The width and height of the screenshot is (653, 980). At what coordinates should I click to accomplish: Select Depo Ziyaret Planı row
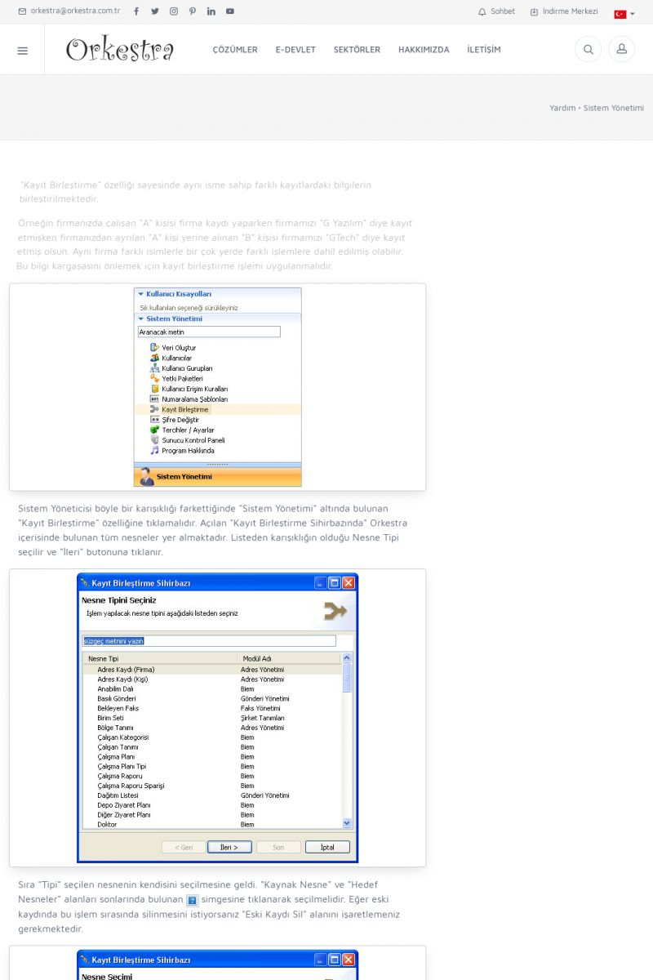pos(212,805)
